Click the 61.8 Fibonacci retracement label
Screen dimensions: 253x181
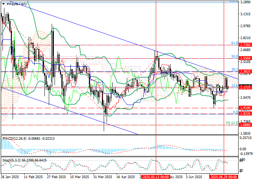coord(234,43)
